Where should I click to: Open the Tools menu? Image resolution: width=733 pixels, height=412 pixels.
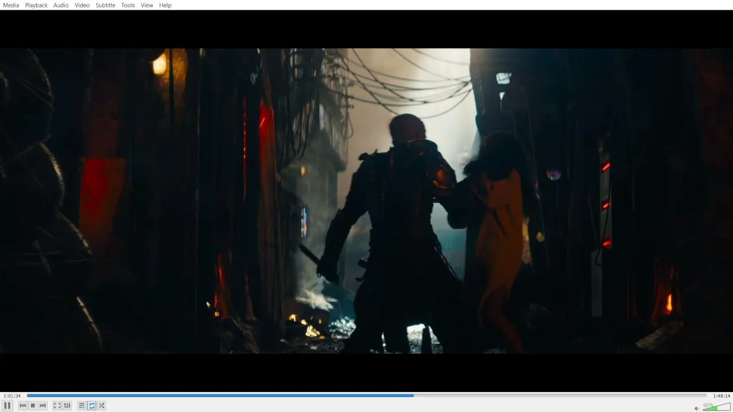coord(128,5)
